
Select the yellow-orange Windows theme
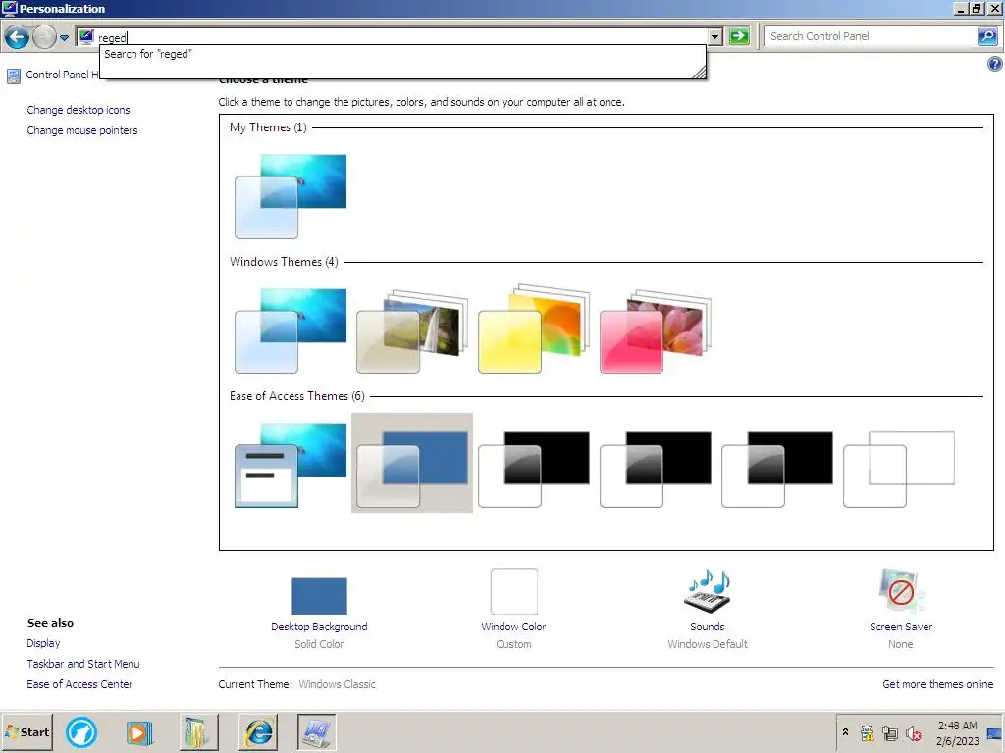534,330
